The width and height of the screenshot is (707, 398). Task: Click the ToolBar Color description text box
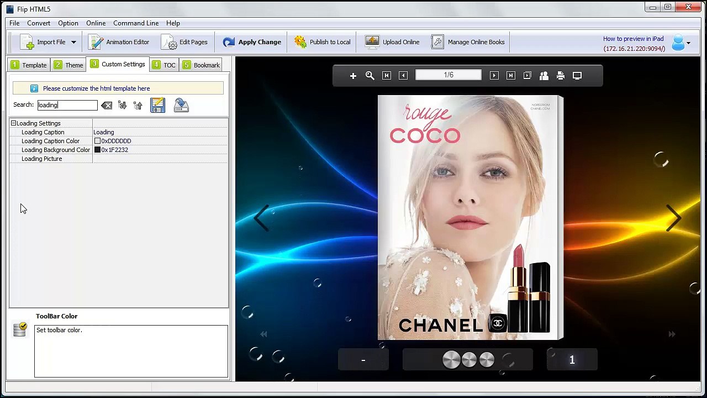[131, 351]
